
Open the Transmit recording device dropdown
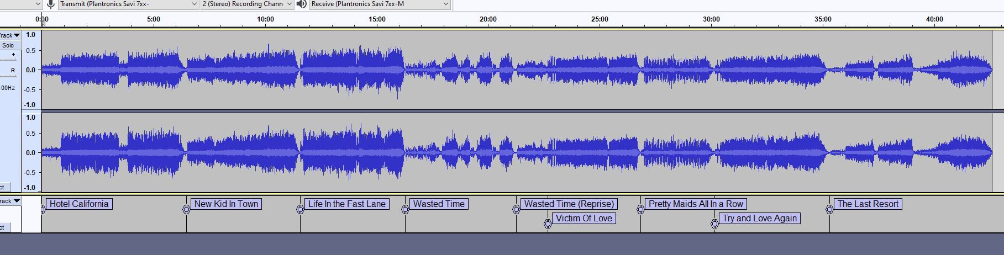128,4
